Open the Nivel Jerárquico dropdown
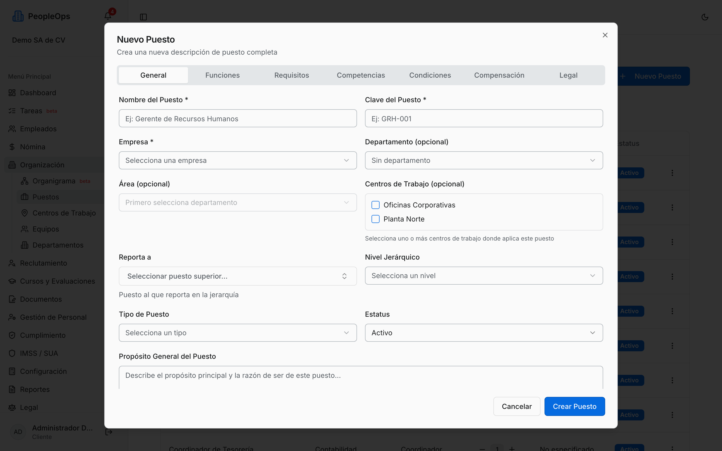Screen dimensions: 722x451 [x=484, y=276]
